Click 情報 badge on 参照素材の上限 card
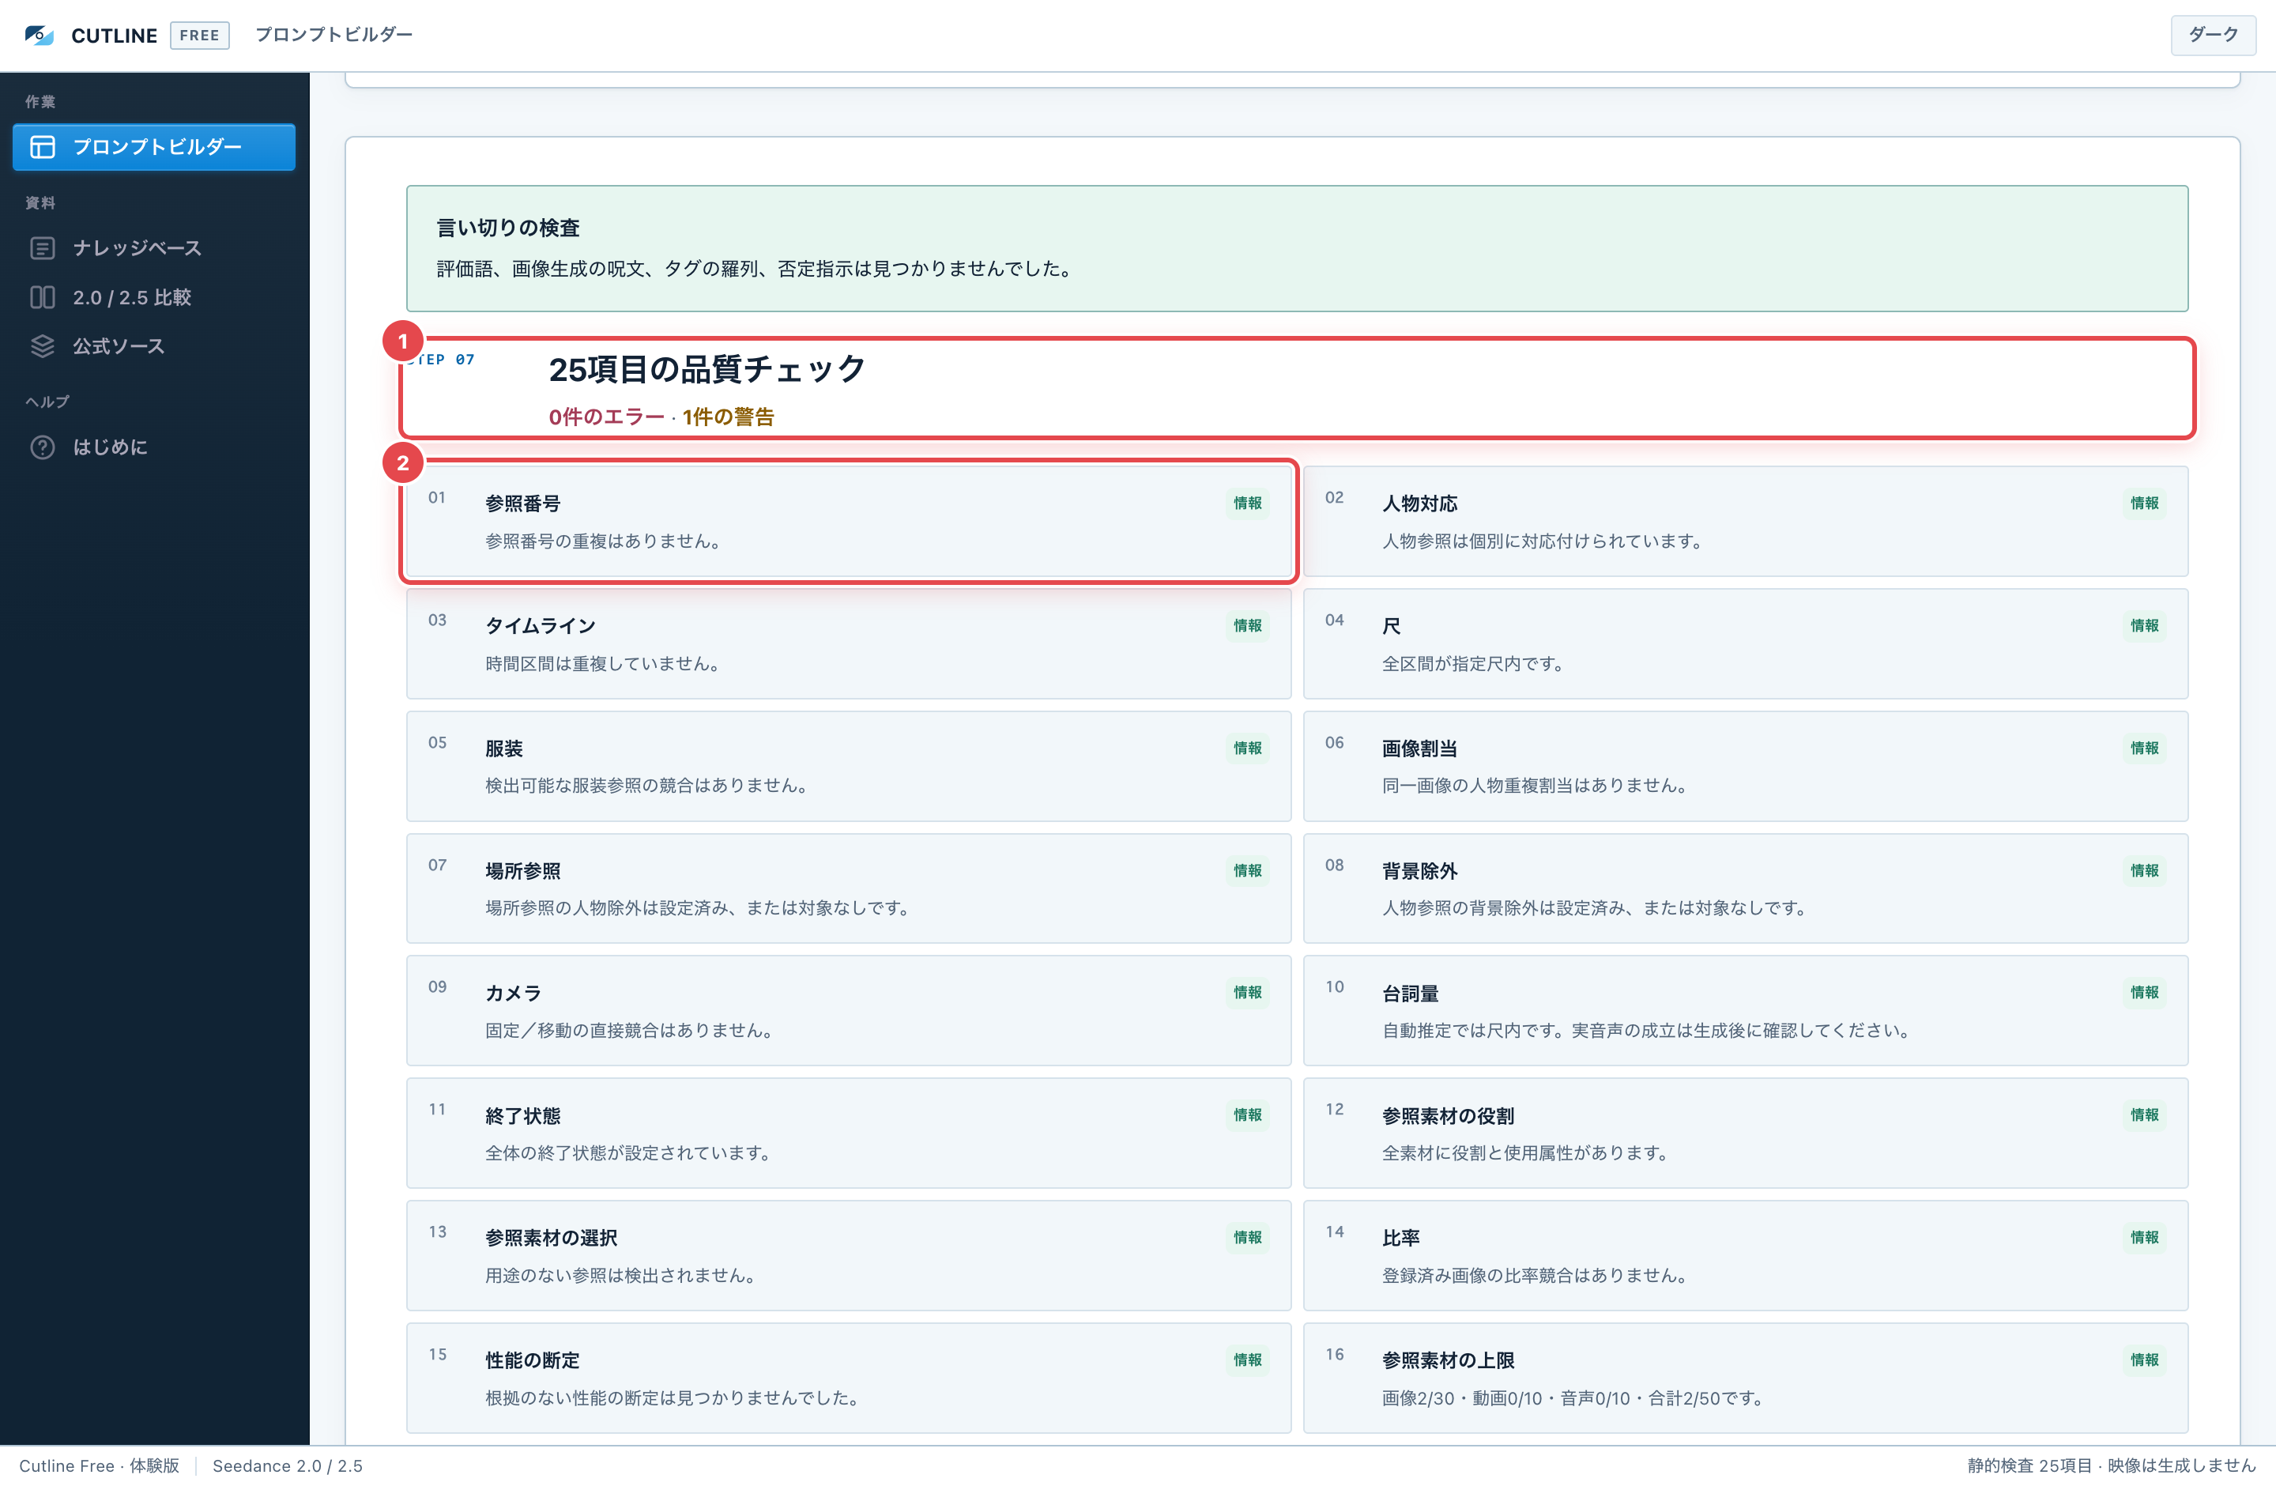Viewport: 2276px width, 1486px height. pyautogui.click(x=2144, y=1360)
